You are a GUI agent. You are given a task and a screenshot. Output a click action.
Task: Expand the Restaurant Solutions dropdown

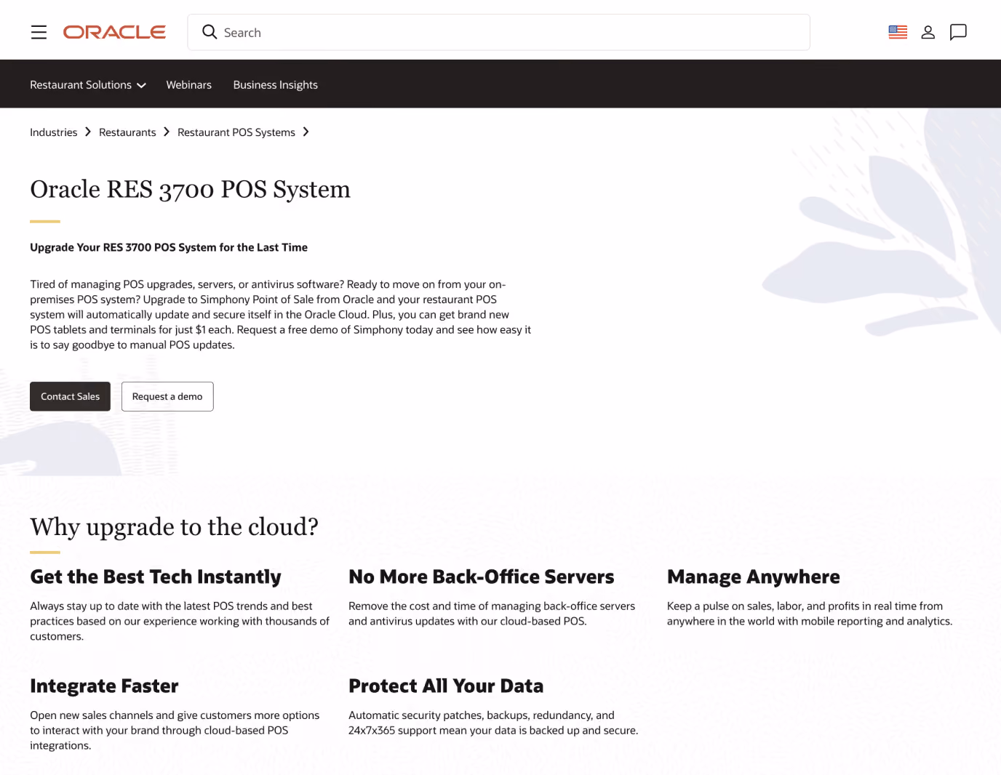88,84
